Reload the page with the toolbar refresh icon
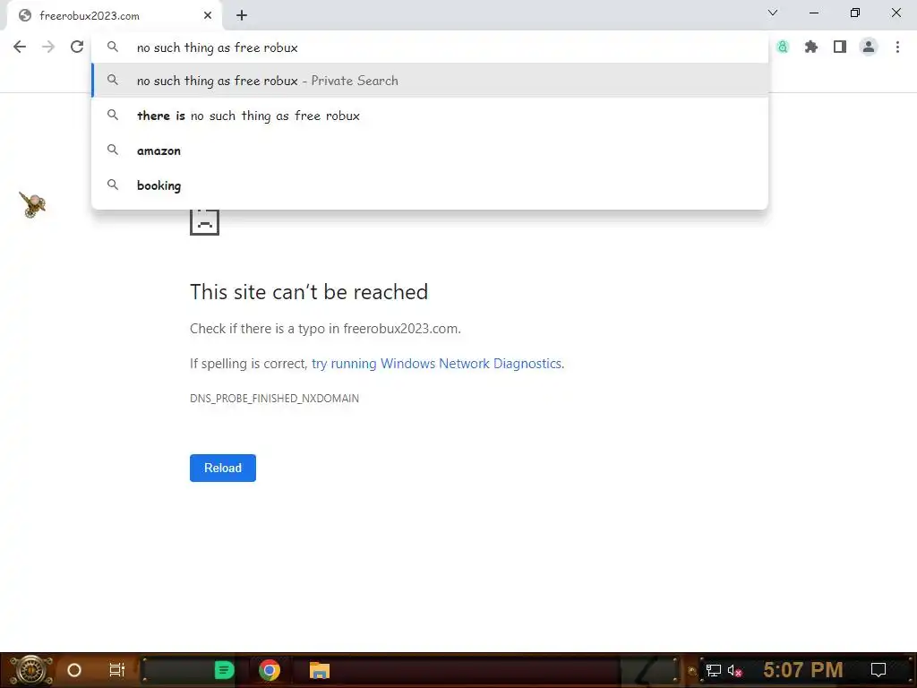 [x=77, y=47]
